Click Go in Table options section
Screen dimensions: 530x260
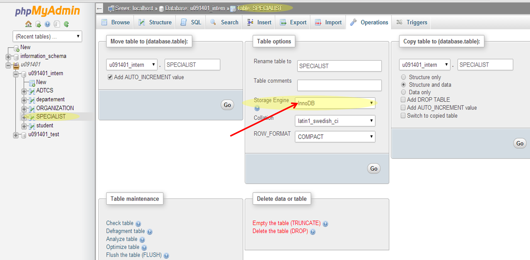point(374,169)
